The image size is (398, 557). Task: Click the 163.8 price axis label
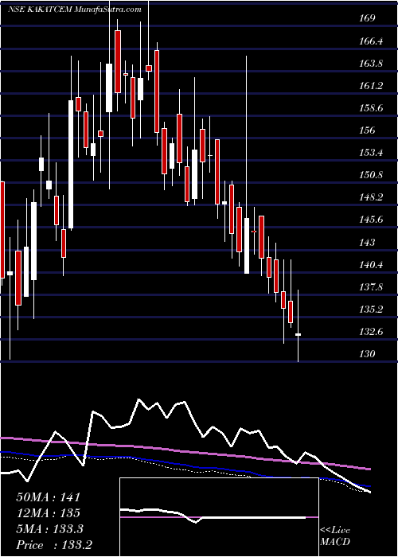pyautogui.click(x=372, y=64)
